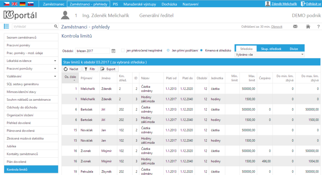Switch language to the Czech flag
This screenshot has width=322, height=175.
6,4
